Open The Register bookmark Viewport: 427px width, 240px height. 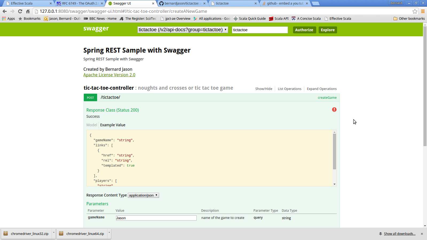(x=138, y=19)
